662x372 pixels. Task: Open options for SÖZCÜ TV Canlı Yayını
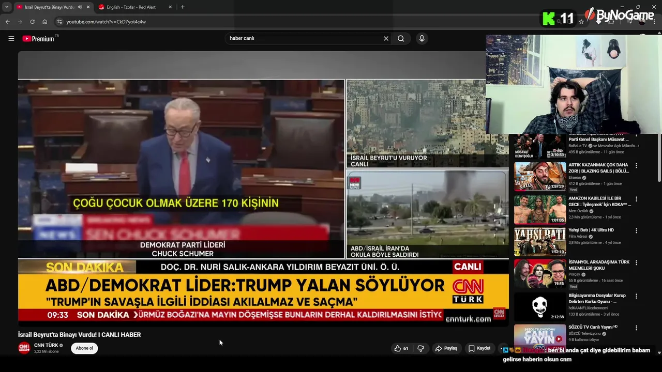[x=636, y=328]
